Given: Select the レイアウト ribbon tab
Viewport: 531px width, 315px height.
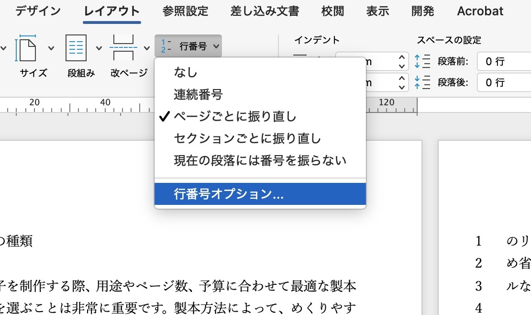Looking at the screenshot, I should click(x=112, y=11).
